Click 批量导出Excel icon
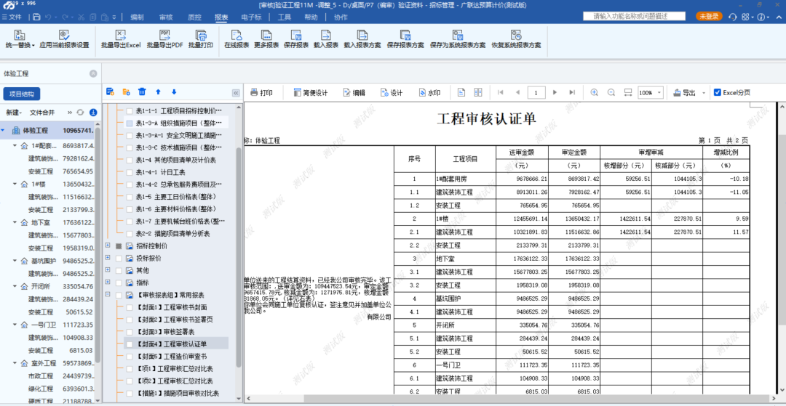 click(x=121, y=35)
